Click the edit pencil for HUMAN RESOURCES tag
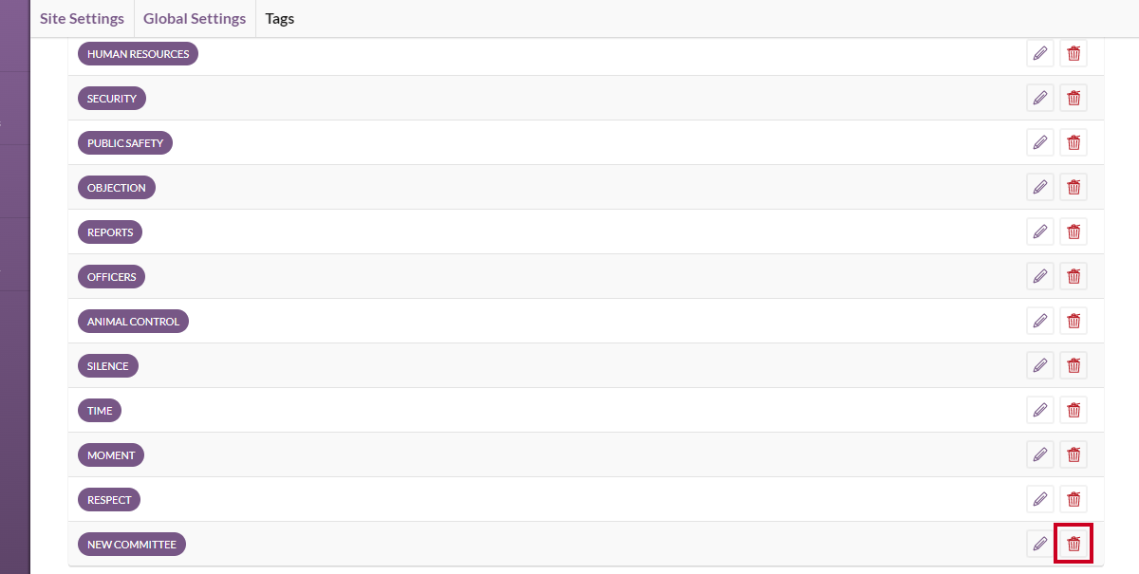The height and width of the screenshot is (574, 1139). [1040, 54]
